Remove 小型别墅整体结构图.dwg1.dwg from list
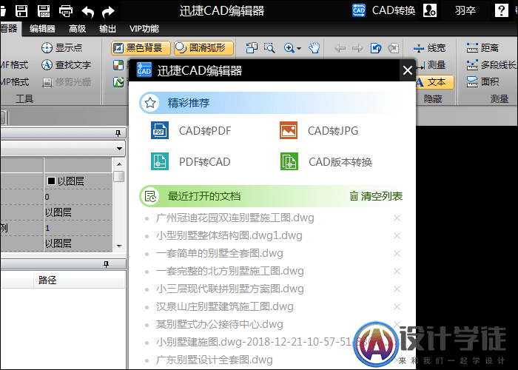Image resolution: width=518 pixels, height=370 pixels. click(397, 236)
